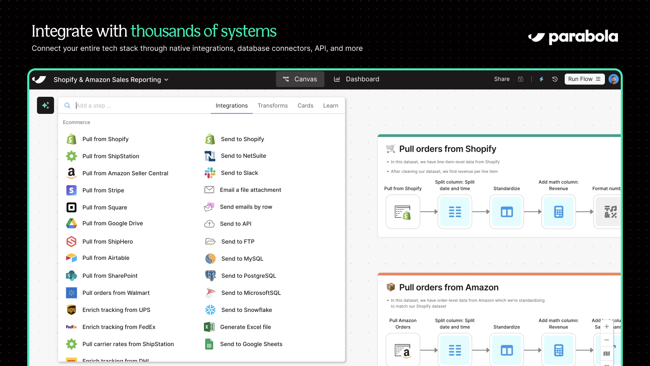Select the Pull from Shopify step card

(x=403, y=211)
